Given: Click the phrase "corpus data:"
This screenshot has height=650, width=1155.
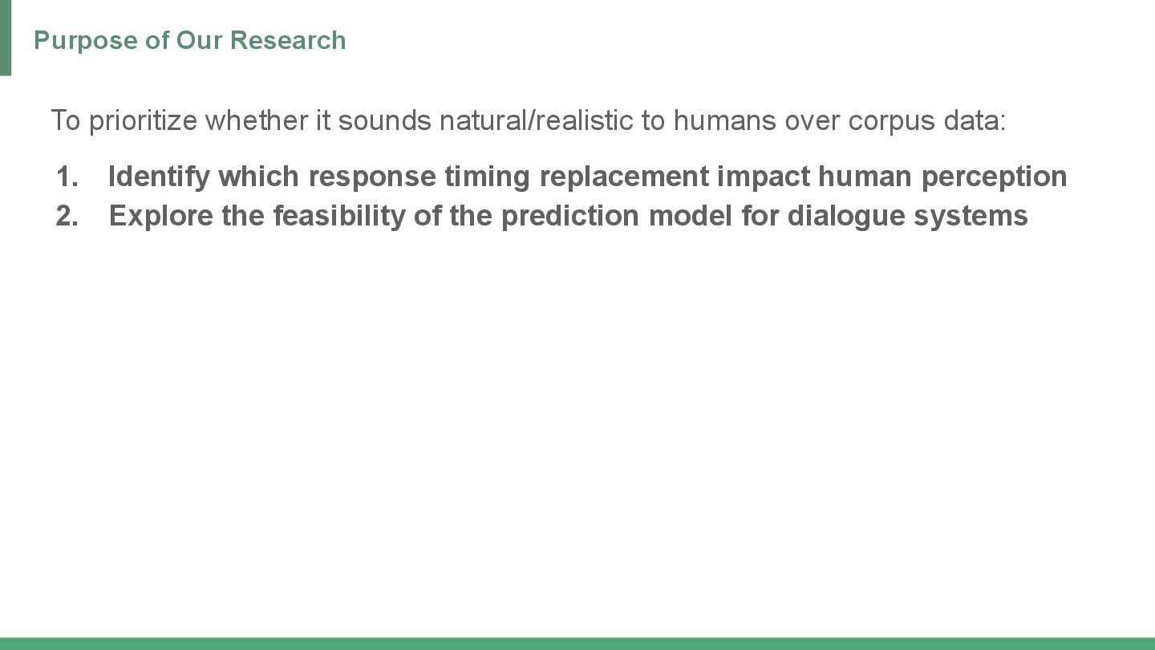Looking at the screenshot, I should (926, 121).
